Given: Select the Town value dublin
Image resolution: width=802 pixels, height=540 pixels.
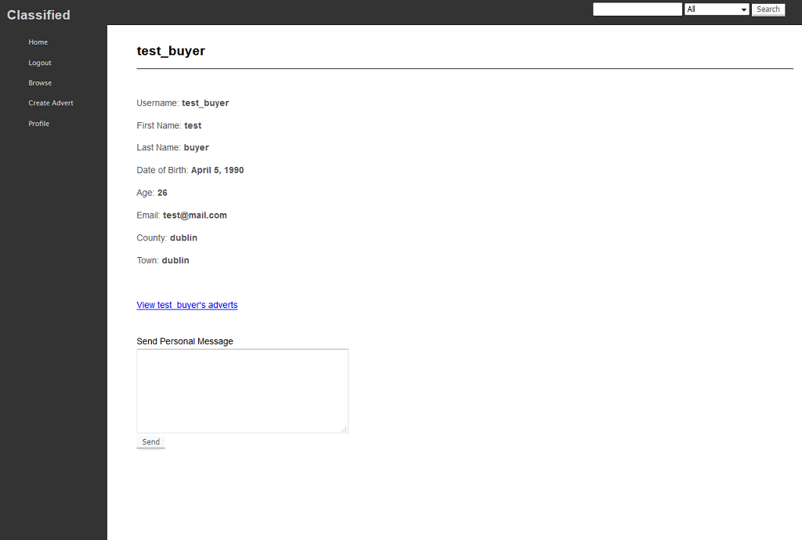Looking at the screenshot, I should 175,260.
